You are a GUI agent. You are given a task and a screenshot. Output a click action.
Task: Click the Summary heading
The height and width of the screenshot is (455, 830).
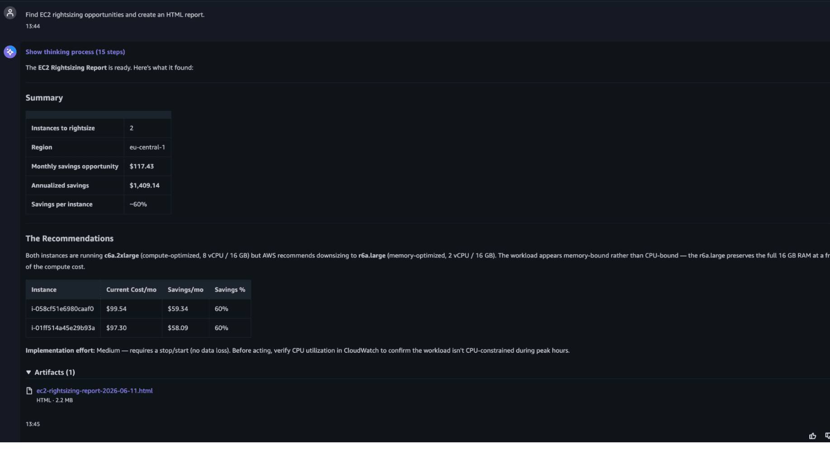click(44, 98)
